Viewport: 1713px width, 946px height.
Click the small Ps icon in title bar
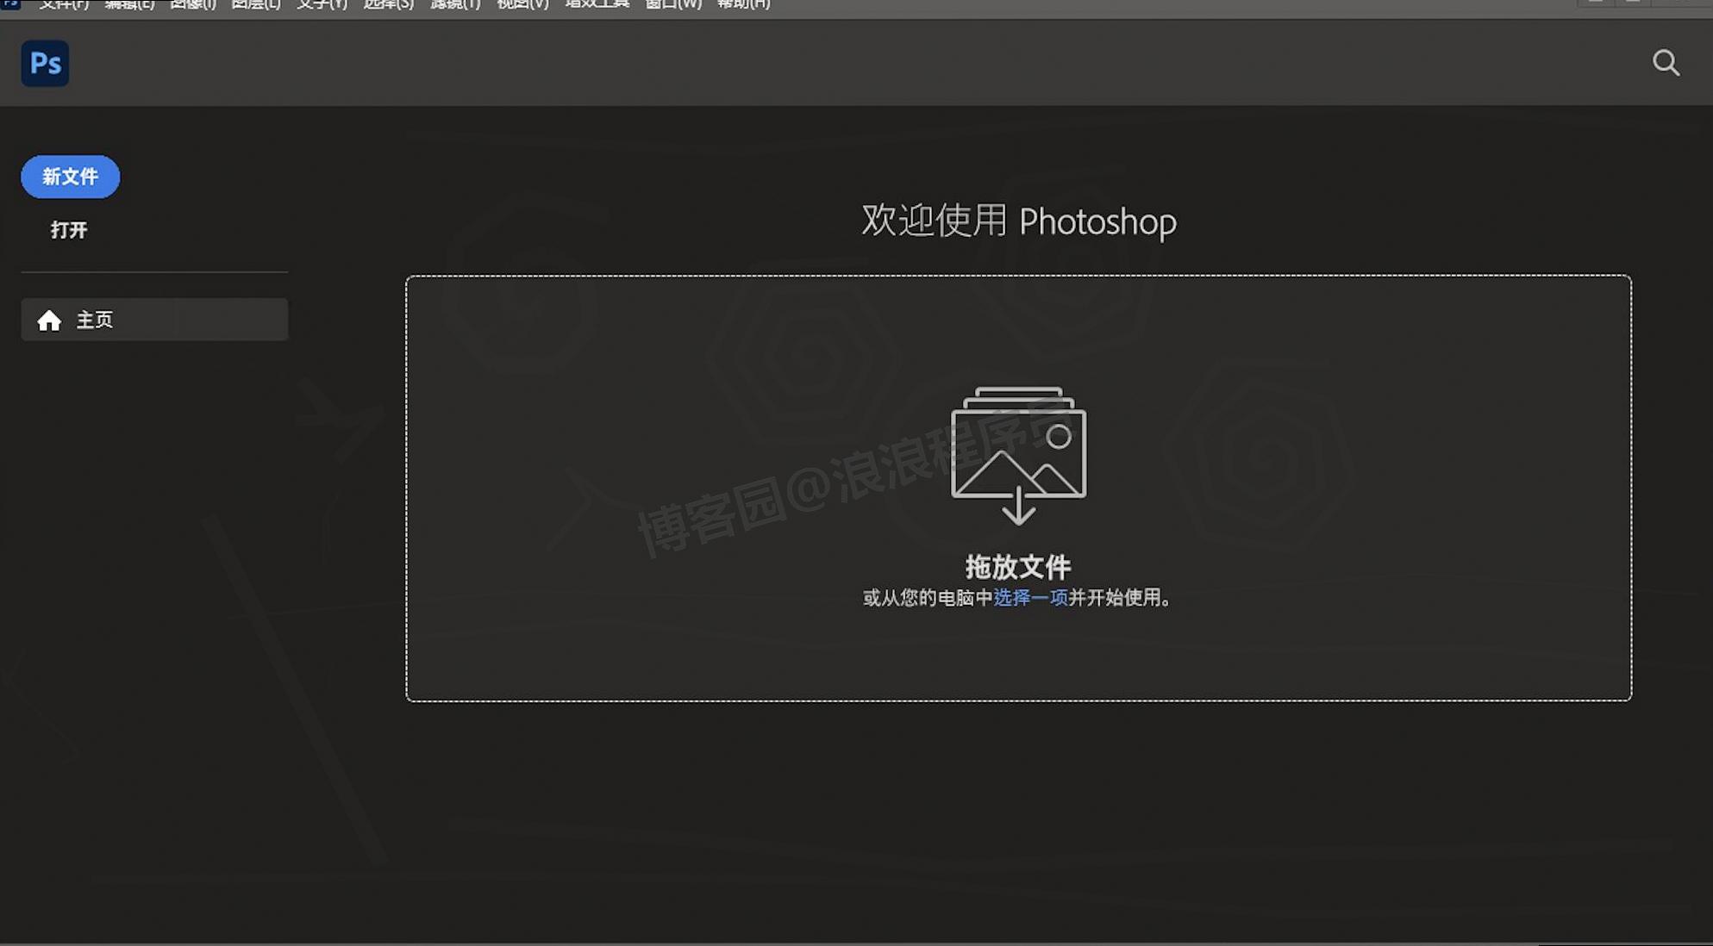click(x=10, y=3)
